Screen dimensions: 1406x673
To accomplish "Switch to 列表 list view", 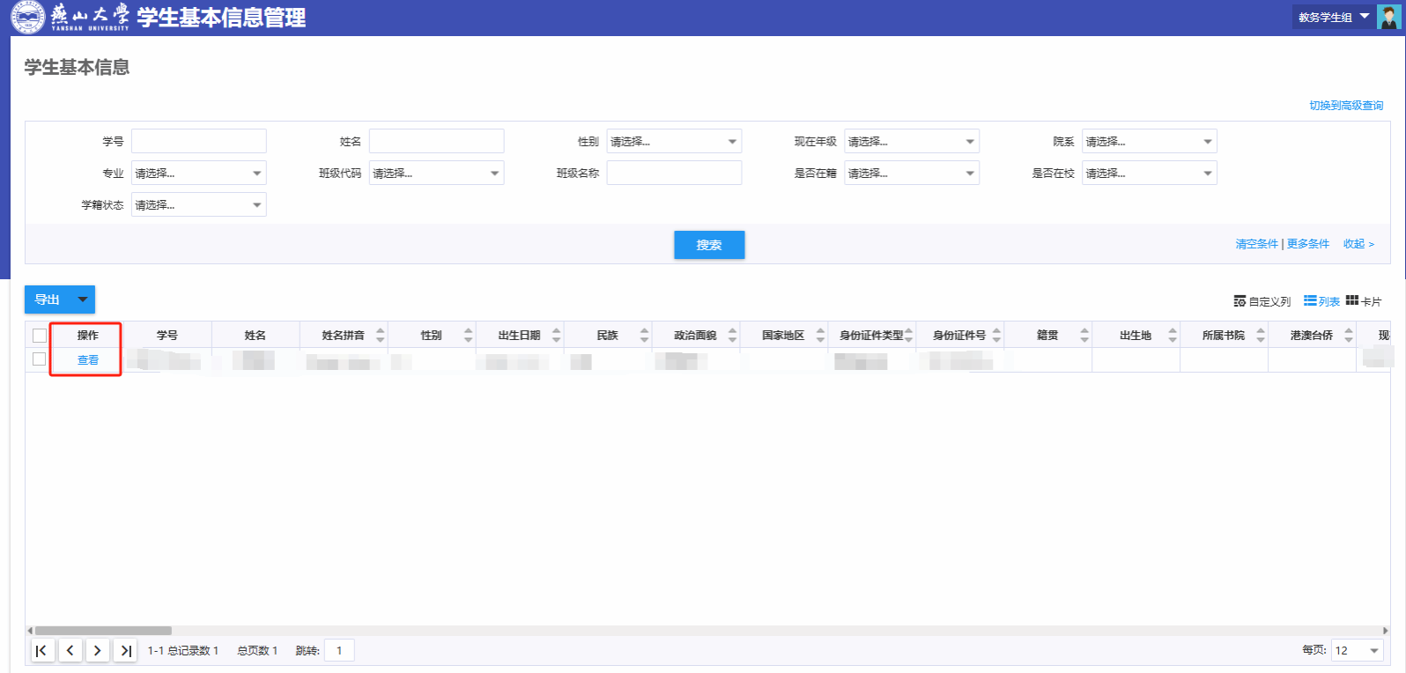I will click(x=1321, y=301).
